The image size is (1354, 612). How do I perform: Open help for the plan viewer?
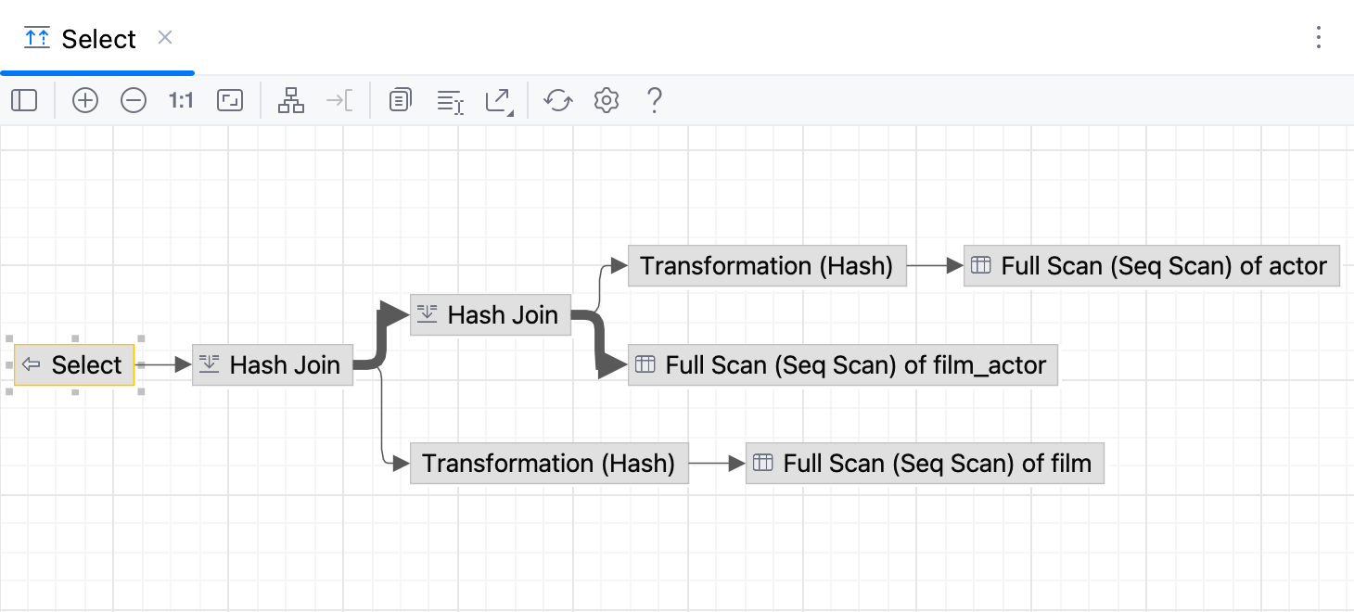pyautogui.click(x=654, y=100)
